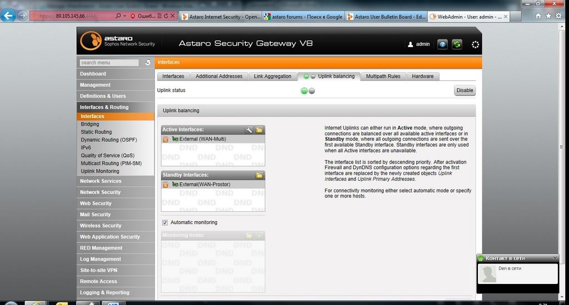Open Site-to-site VPN menu
Screen dimensions: 569x305
(x=116, y=270)
